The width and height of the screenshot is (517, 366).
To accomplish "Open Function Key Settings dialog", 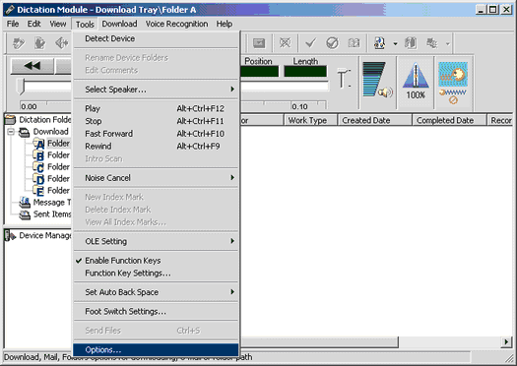I will tap(156, 274).
